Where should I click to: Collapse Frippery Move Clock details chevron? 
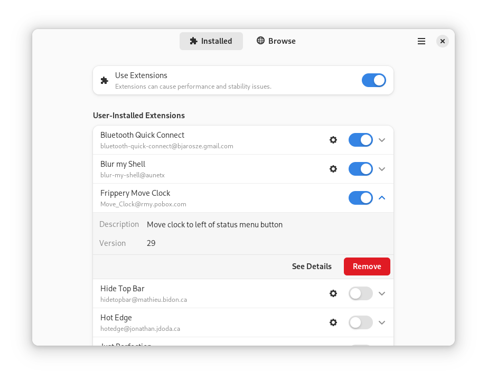[382, 198]
